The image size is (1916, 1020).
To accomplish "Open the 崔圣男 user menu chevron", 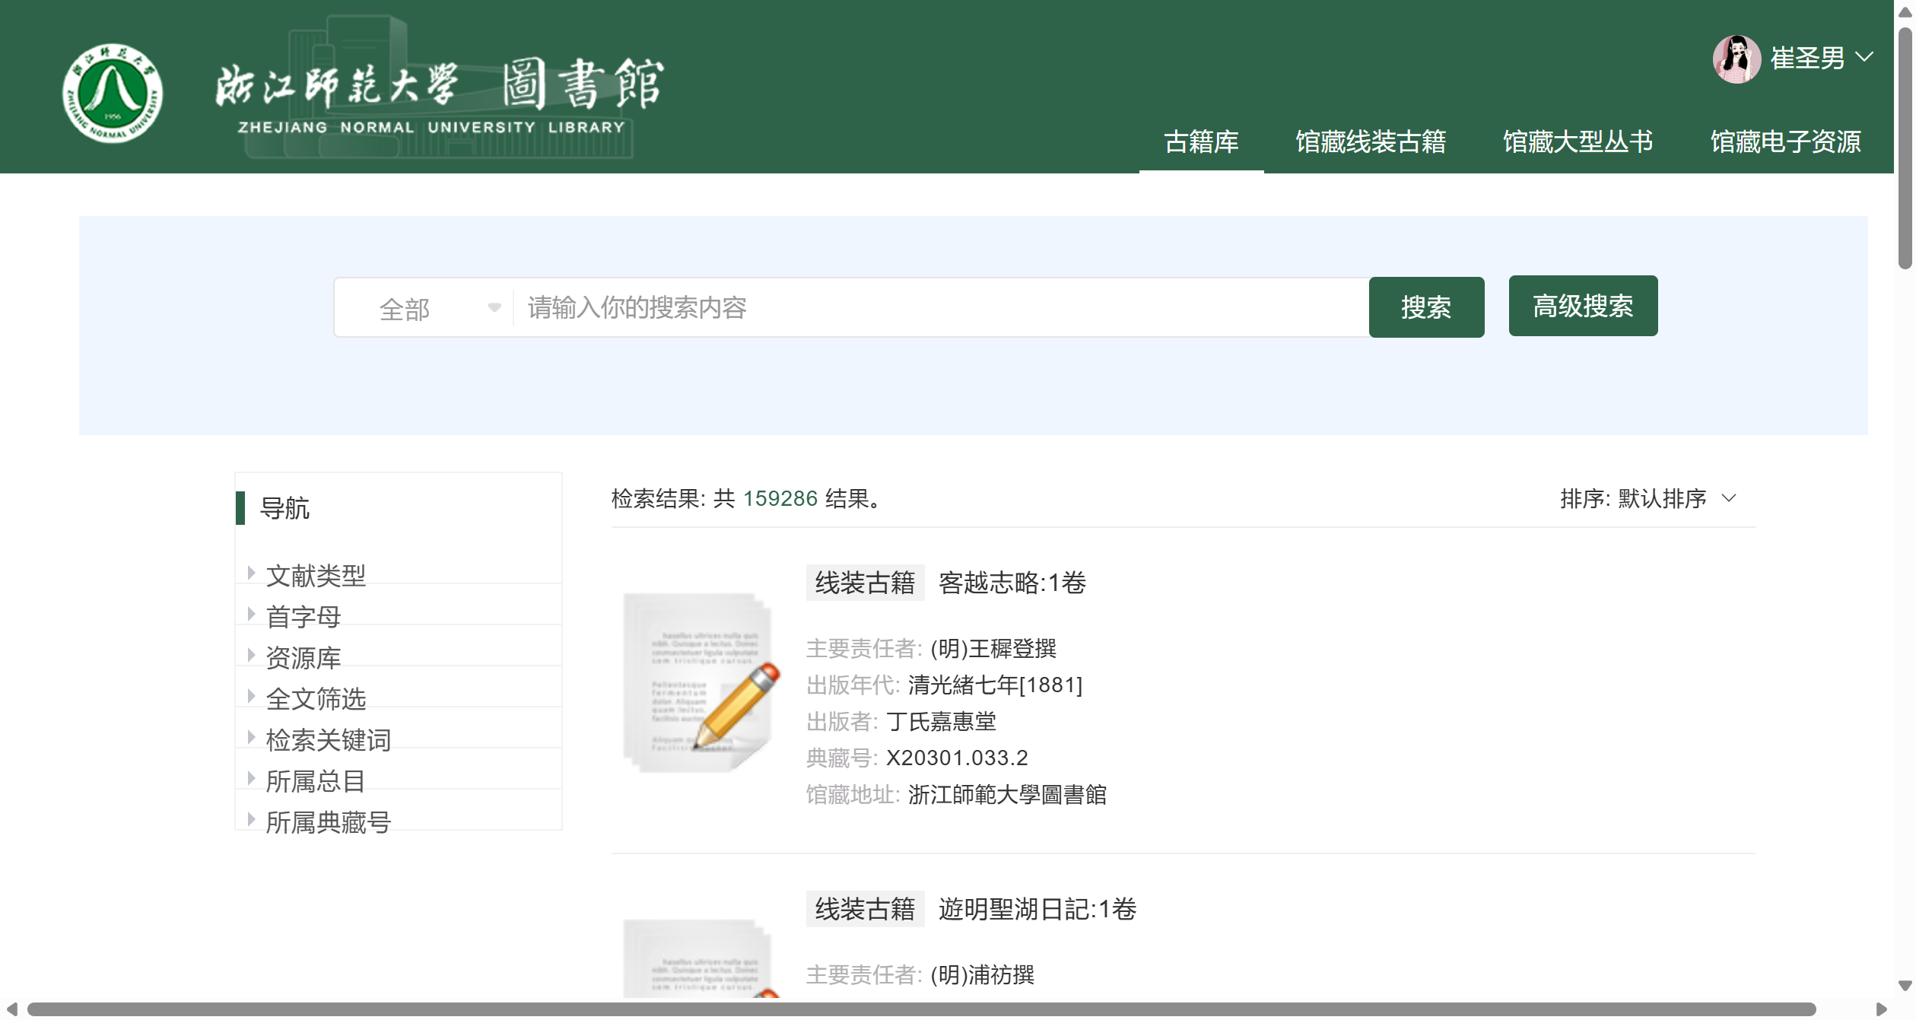I will [1864, 57].
